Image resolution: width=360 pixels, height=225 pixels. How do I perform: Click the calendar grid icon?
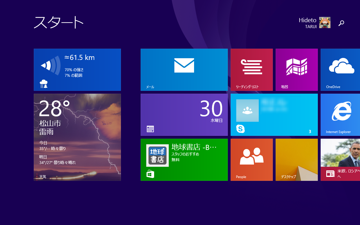(150, 129)
